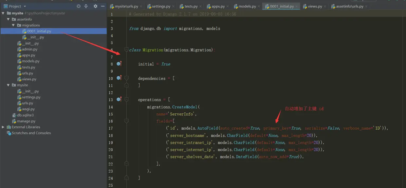This screenshot has height=188, width=406.
Task: Close the tests.py tab
Action: (201, 6)
